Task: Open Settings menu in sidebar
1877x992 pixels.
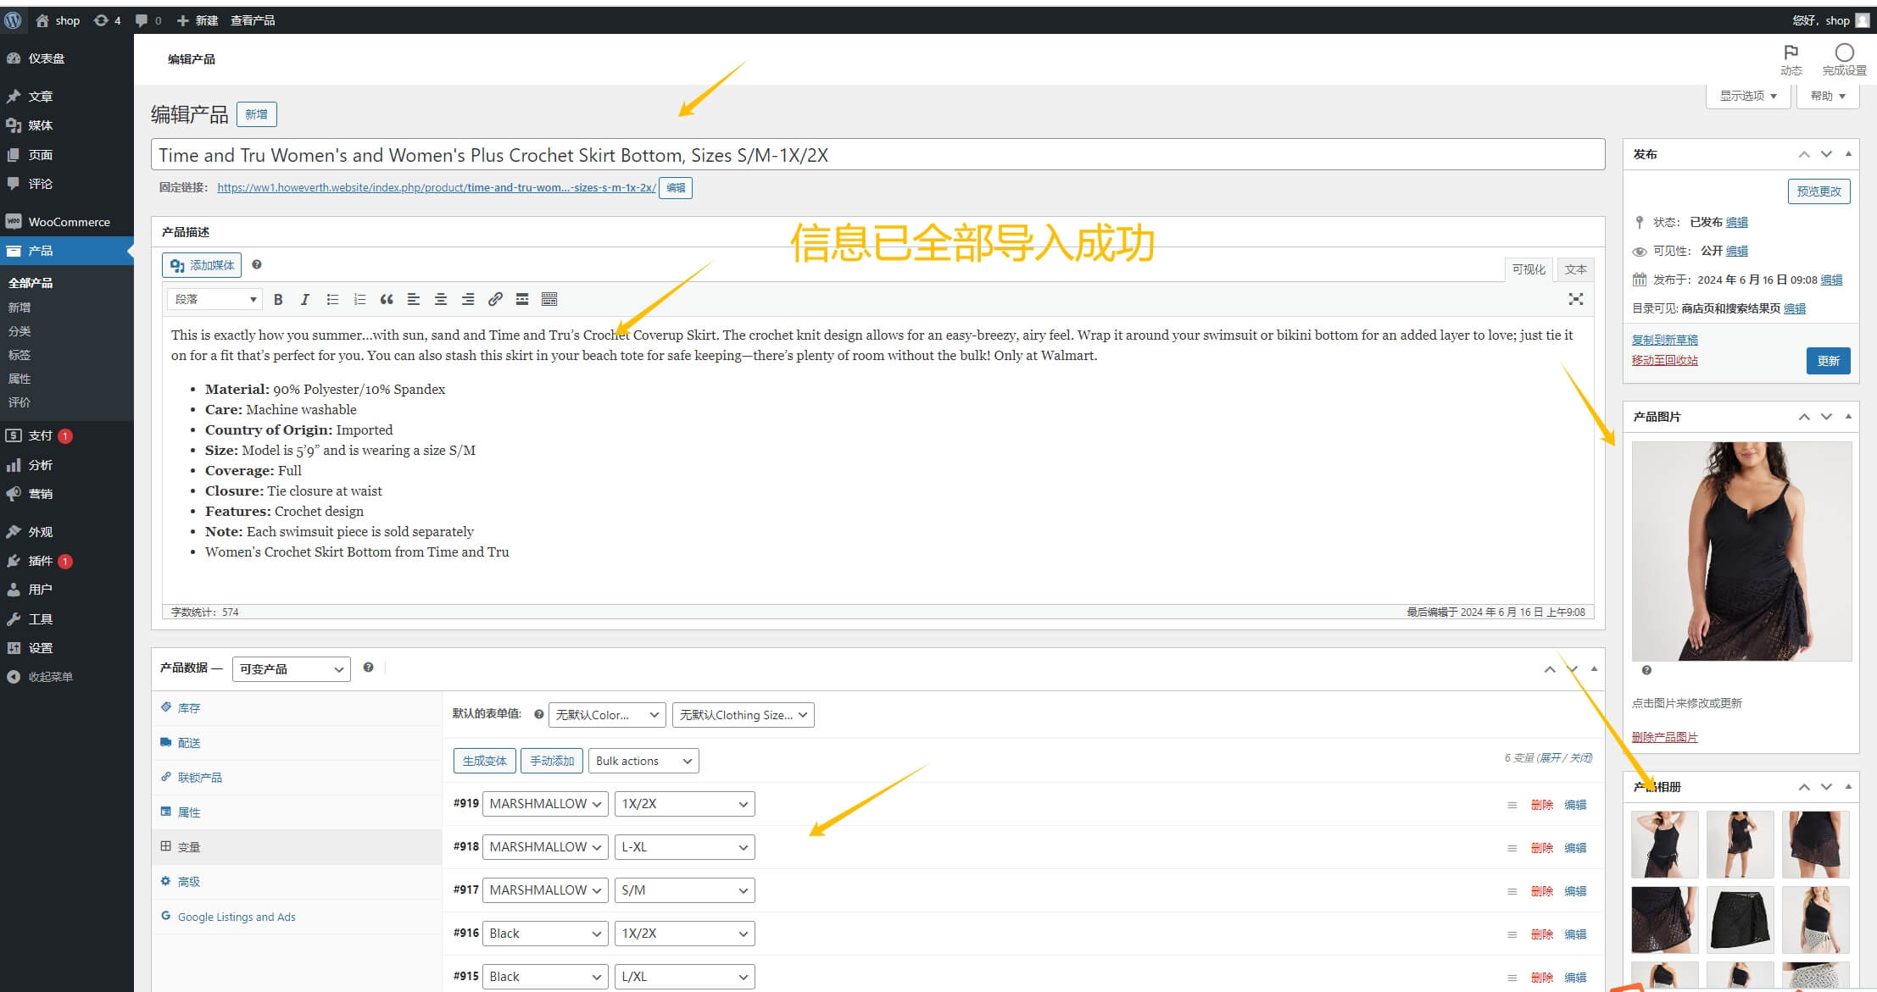Action: tap(67, 648)
